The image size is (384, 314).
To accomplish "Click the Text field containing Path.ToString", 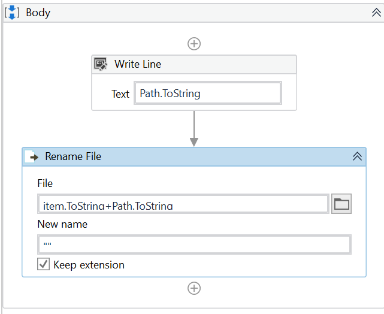I will point(207,93).
